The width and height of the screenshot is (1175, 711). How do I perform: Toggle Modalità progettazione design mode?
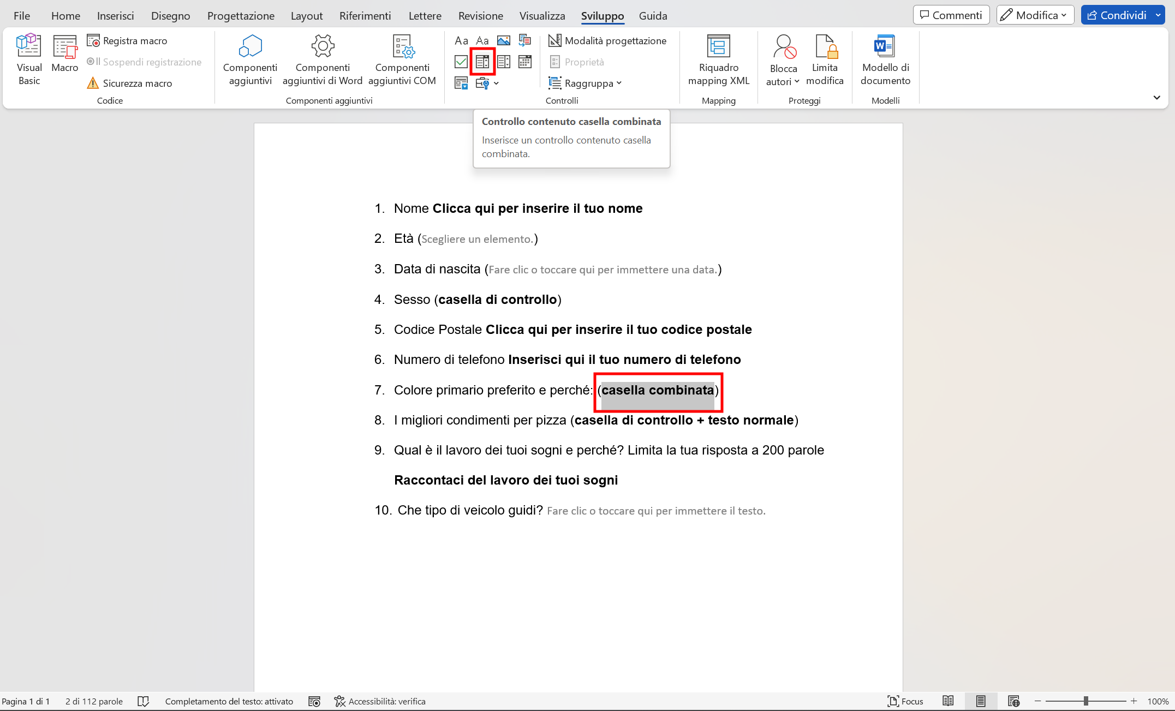(607, 40)
